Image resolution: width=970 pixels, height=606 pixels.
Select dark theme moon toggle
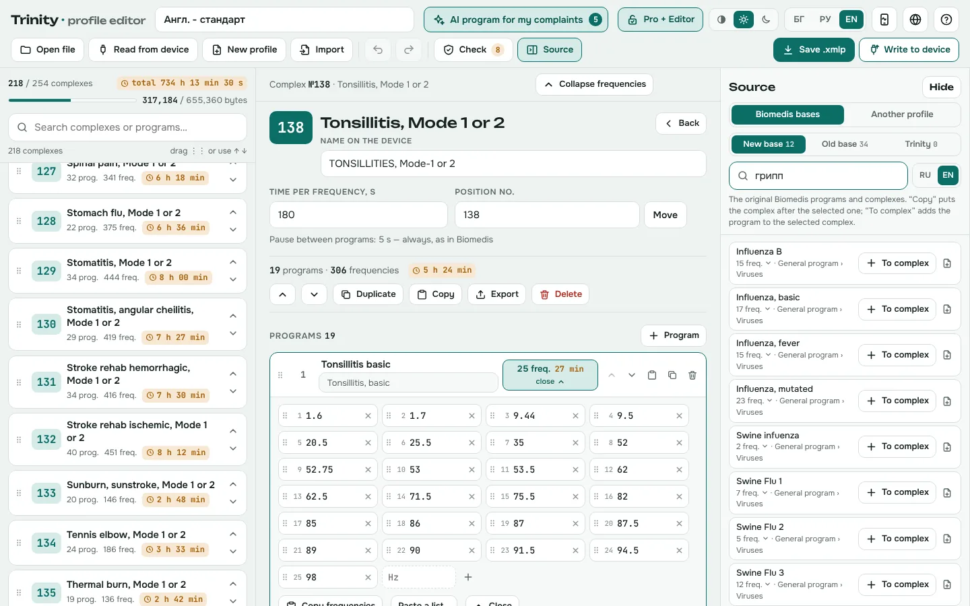(x=766, y=20)
